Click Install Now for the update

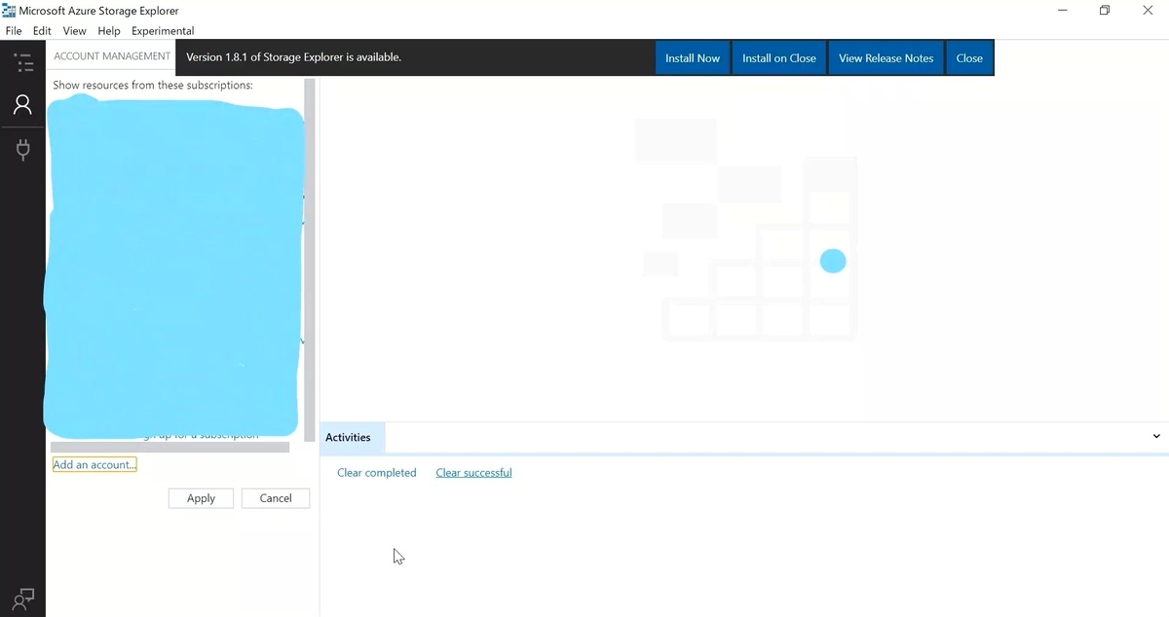pos(693,58)
